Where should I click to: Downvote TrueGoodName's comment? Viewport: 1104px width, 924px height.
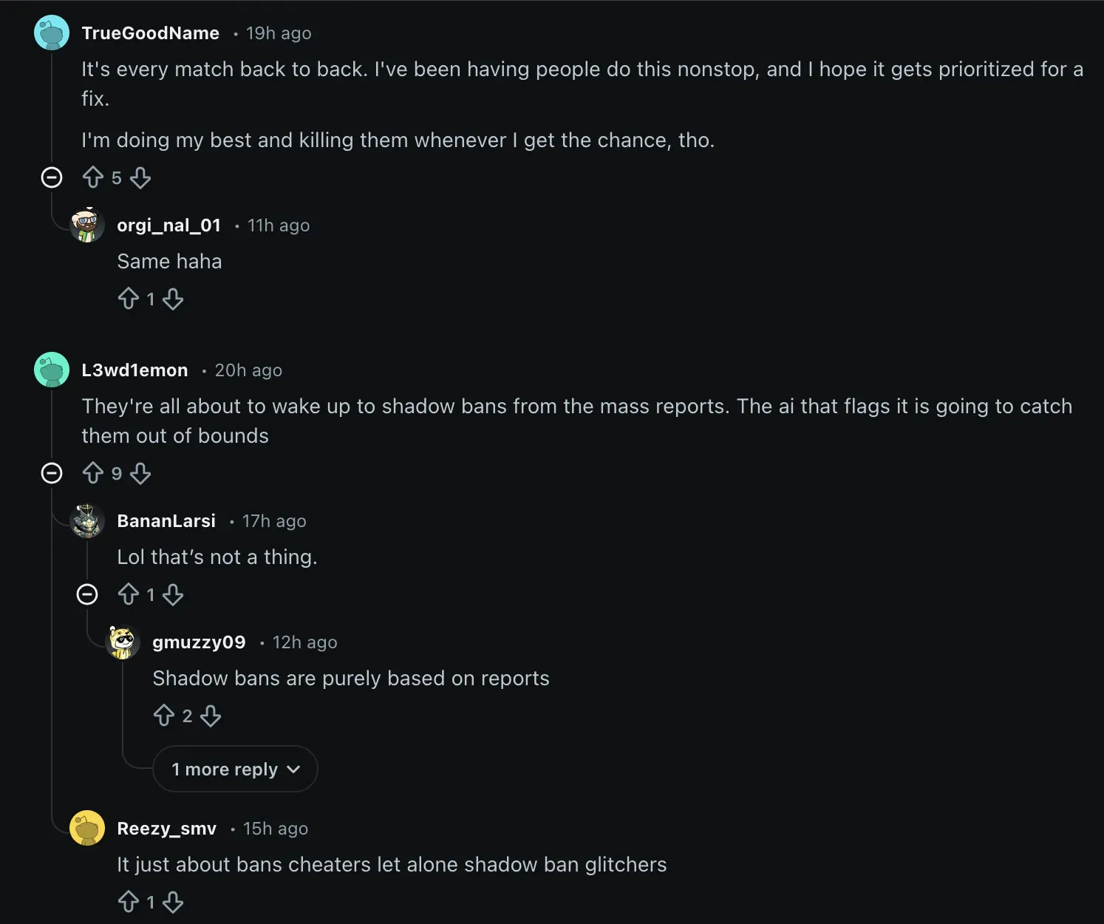point(140,177)
